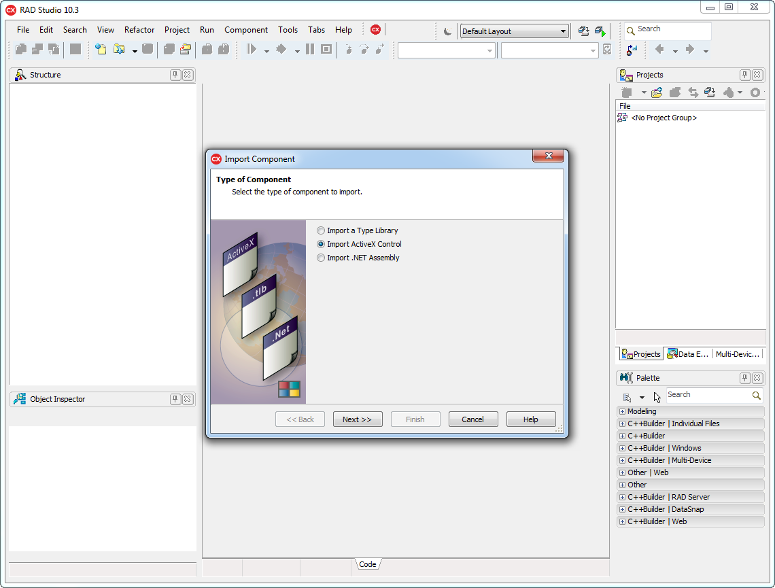Click the first New icon in Projects toolbar
The height and width of the screenshot is (588, 775).
(x=627, y=92)
